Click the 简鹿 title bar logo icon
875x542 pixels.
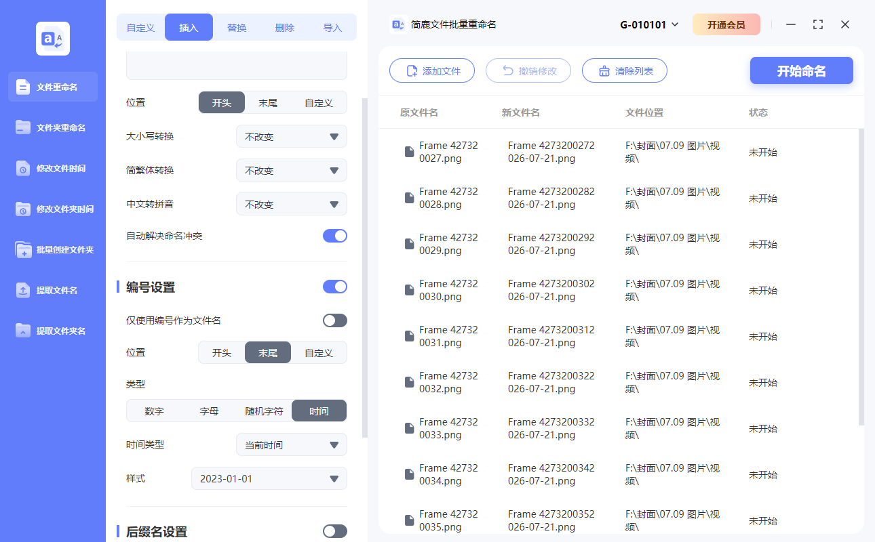click(398, 24)
